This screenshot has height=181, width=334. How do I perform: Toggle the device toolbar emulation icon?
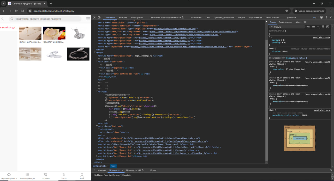pos(99,17)
